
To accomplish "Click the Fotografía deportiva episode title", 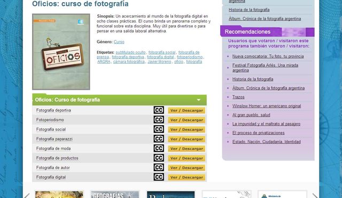I will click(53, 110).
